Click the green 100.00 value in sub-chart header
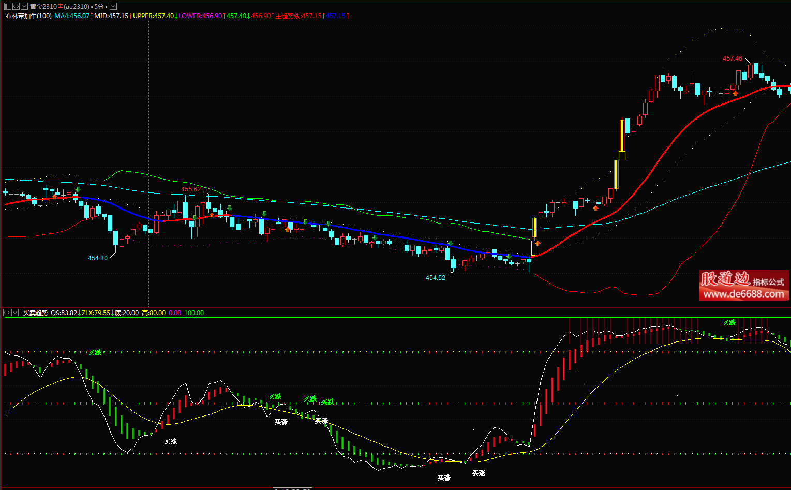The width and height of the screenshot is (791, 490). click(194, 313)
